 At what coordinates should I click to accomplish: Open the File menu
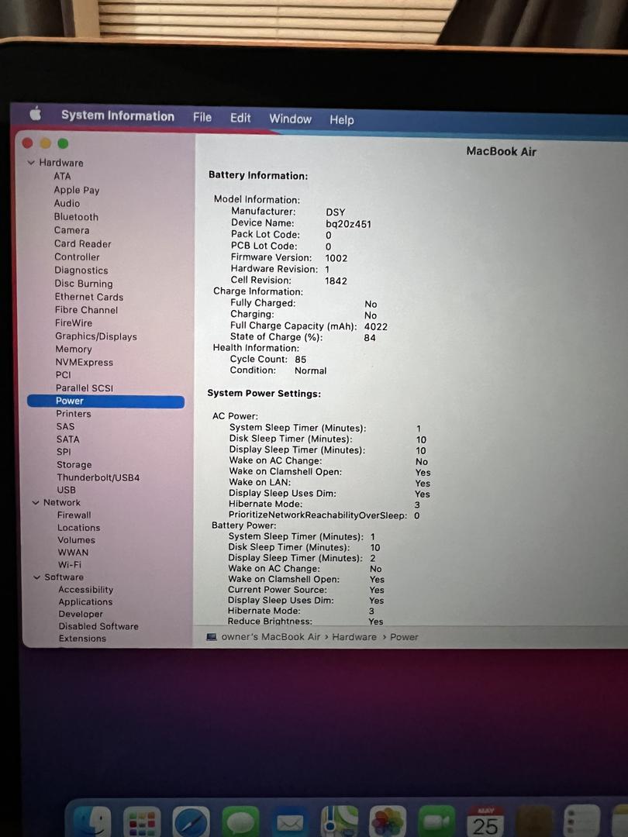click(202, 117)
